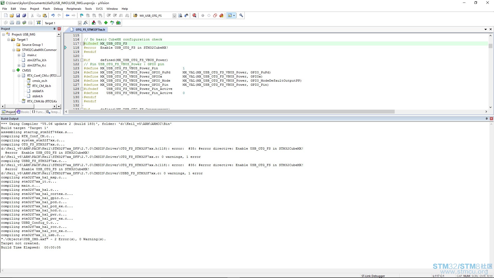
Task: Open the Flash menu
Action: pyautogui.click(x=46, y=9)
